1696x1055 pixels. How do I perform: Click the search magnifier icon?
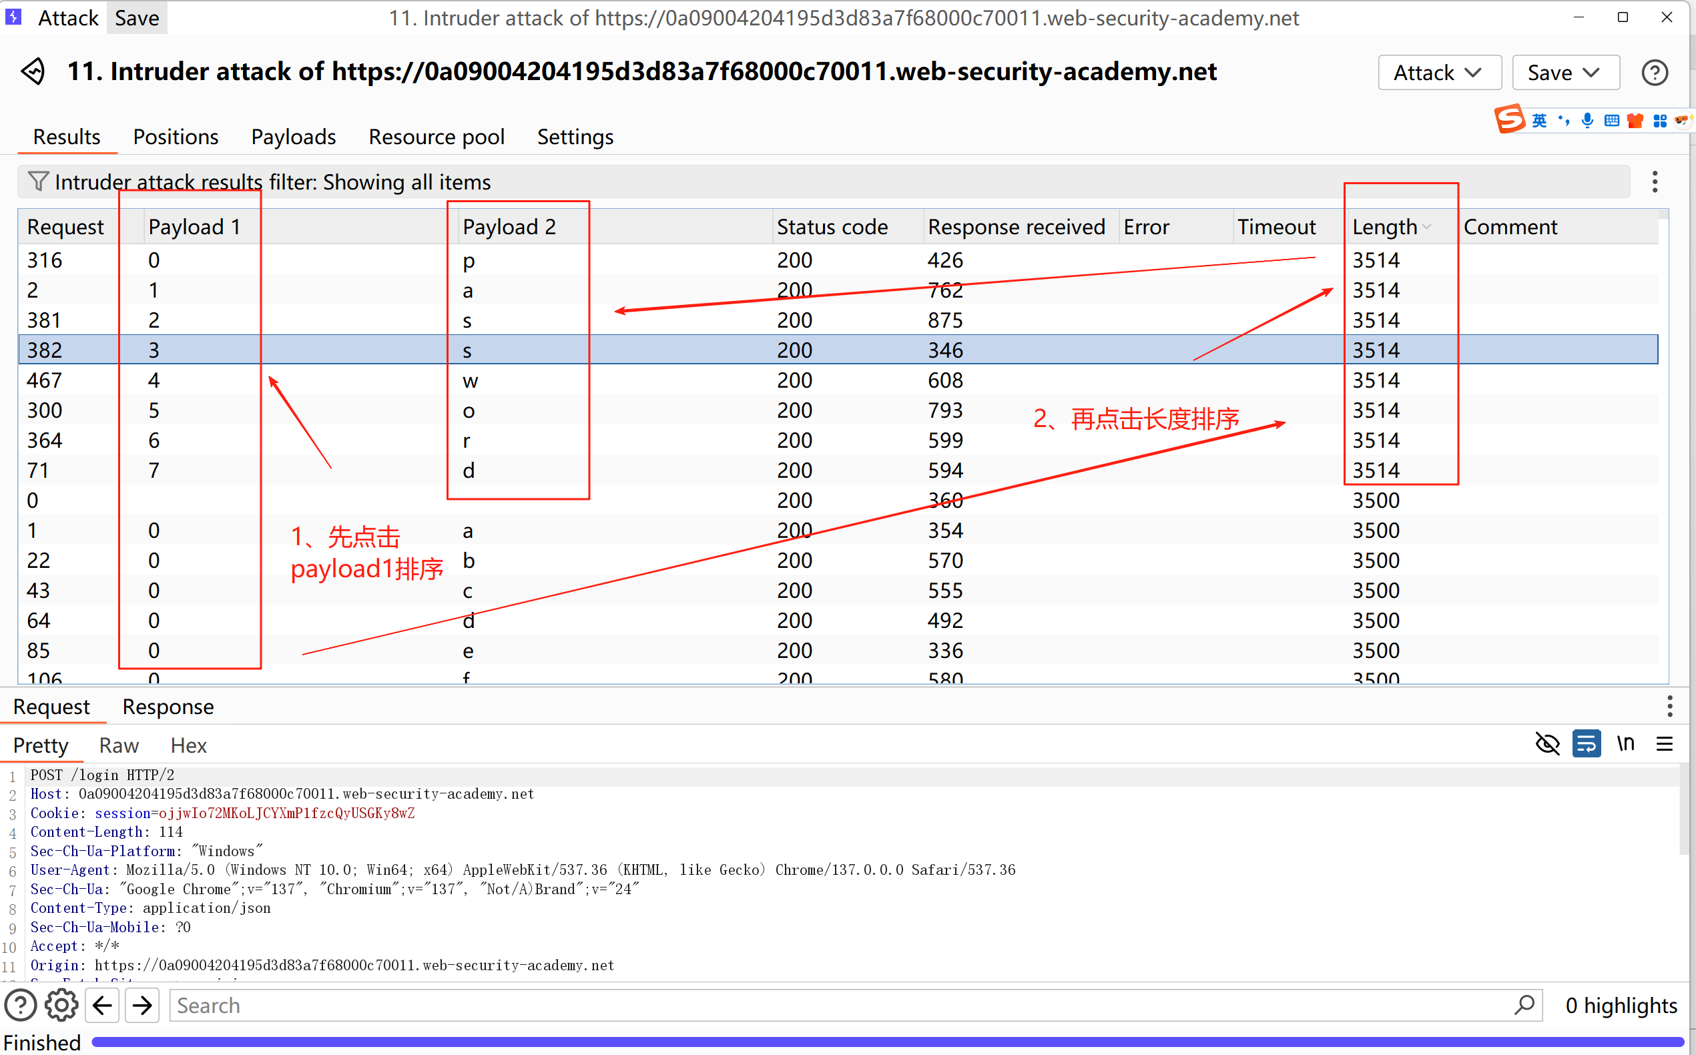(x=1524, y=1005)
